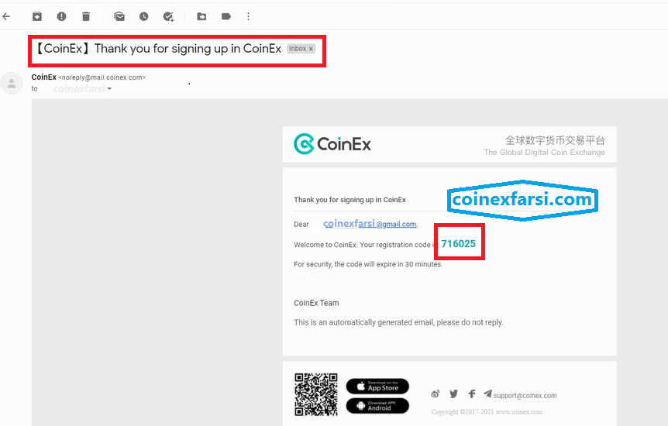Archive this CoinEx email
This screenshot has width=668, height=426.
[x=37, y=16]
